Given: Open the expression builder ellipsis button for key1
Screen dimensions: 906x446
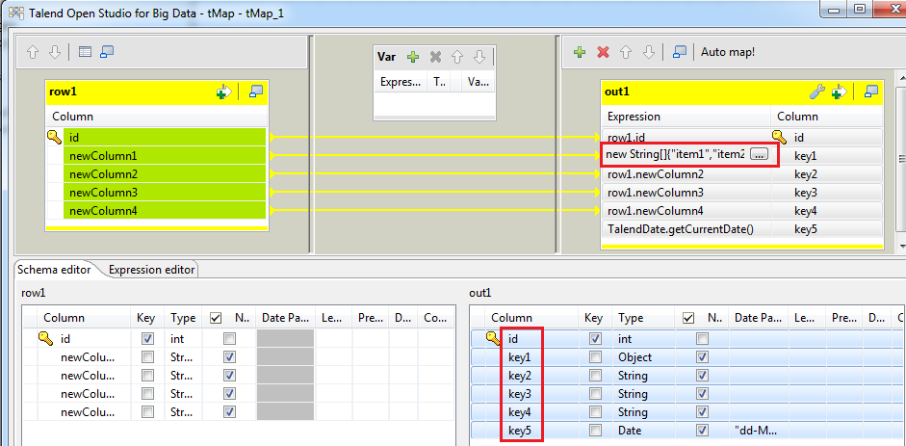Looking at the screenshot, I should 760,154.
